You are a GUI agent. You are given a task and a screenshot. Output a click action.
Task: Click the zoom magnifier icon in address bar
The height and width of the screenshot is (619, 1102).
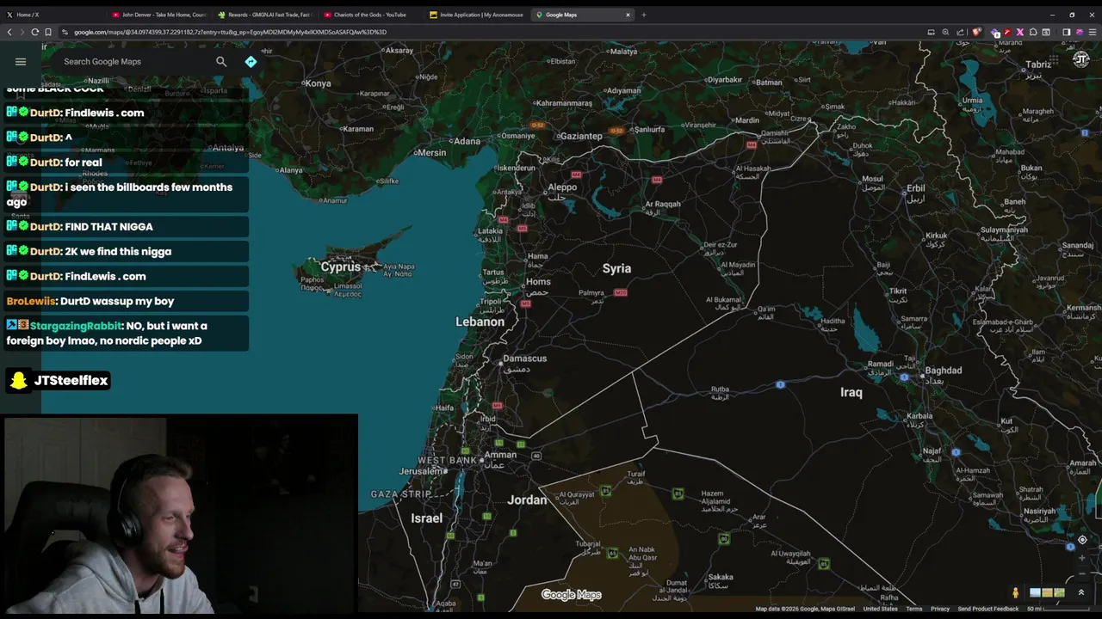pyautogui.click(x=945, y=32)
